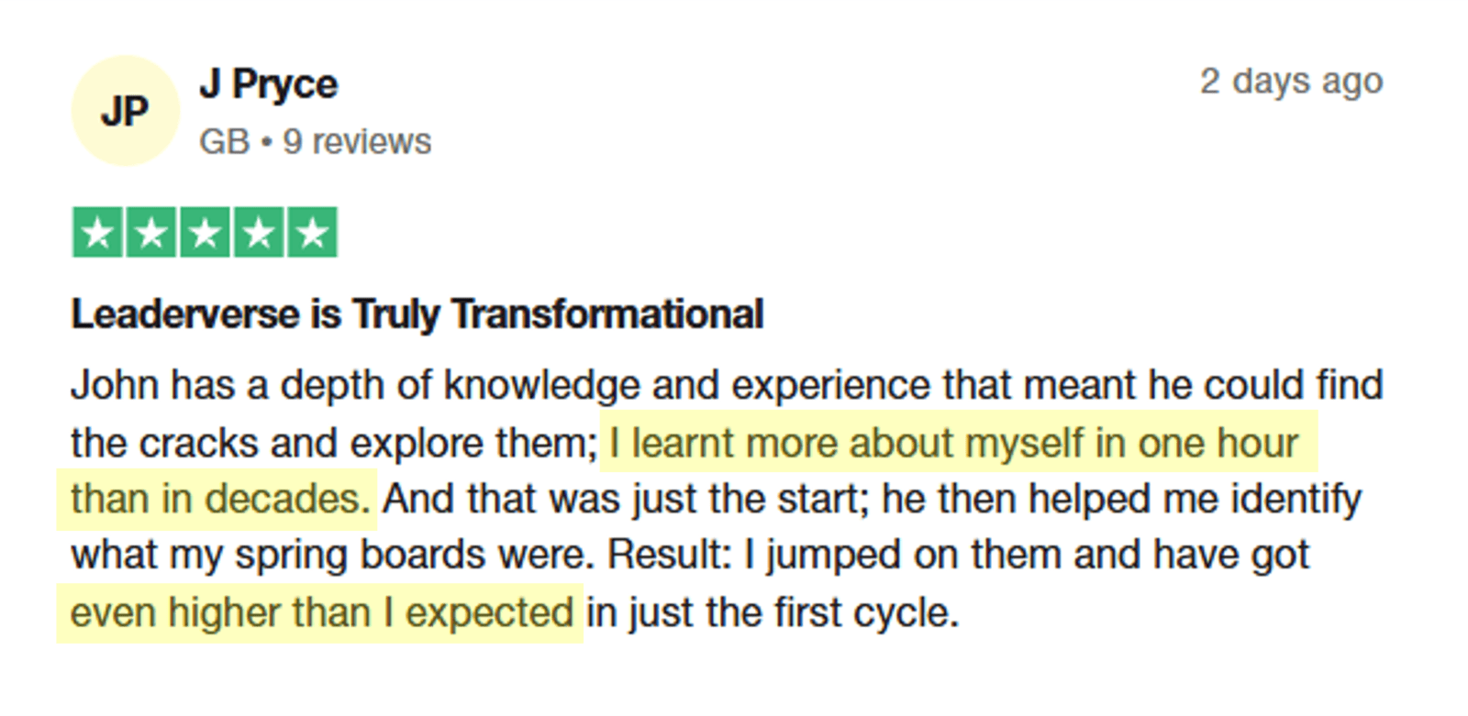
Task: Click the GB country label
Action: [224, 142]
